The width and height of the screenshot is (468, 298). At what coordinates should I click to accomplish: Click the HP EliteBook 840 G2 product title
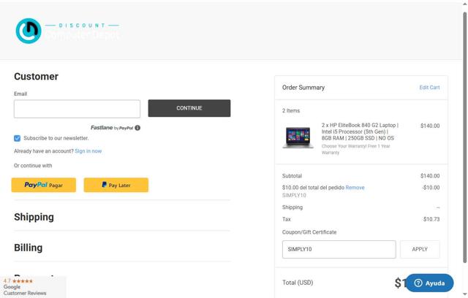click(360, 131)
